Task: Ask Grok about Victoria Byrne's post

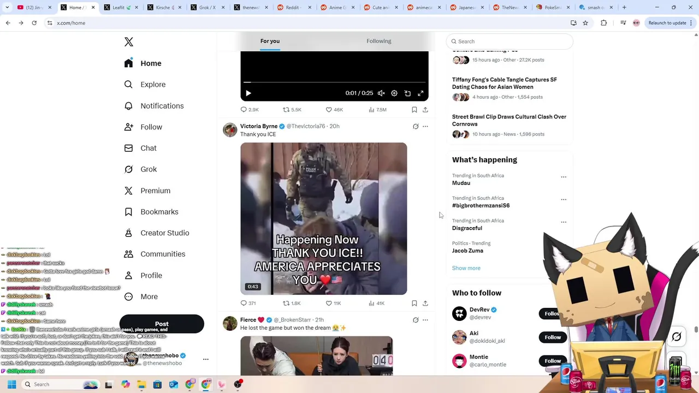Action: (x=416, y=126)
